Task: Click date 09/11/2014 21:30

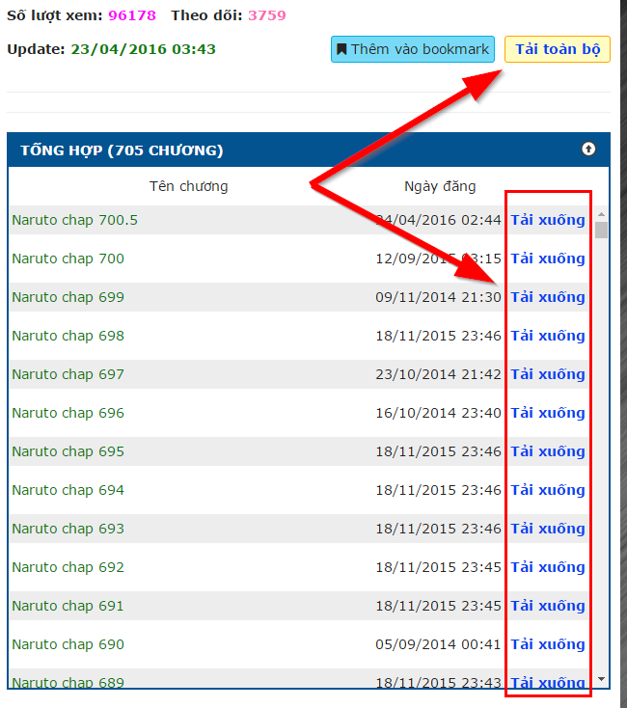Action: pos(438,297)
